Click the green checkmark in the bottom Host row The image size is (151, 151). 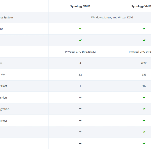144,120
